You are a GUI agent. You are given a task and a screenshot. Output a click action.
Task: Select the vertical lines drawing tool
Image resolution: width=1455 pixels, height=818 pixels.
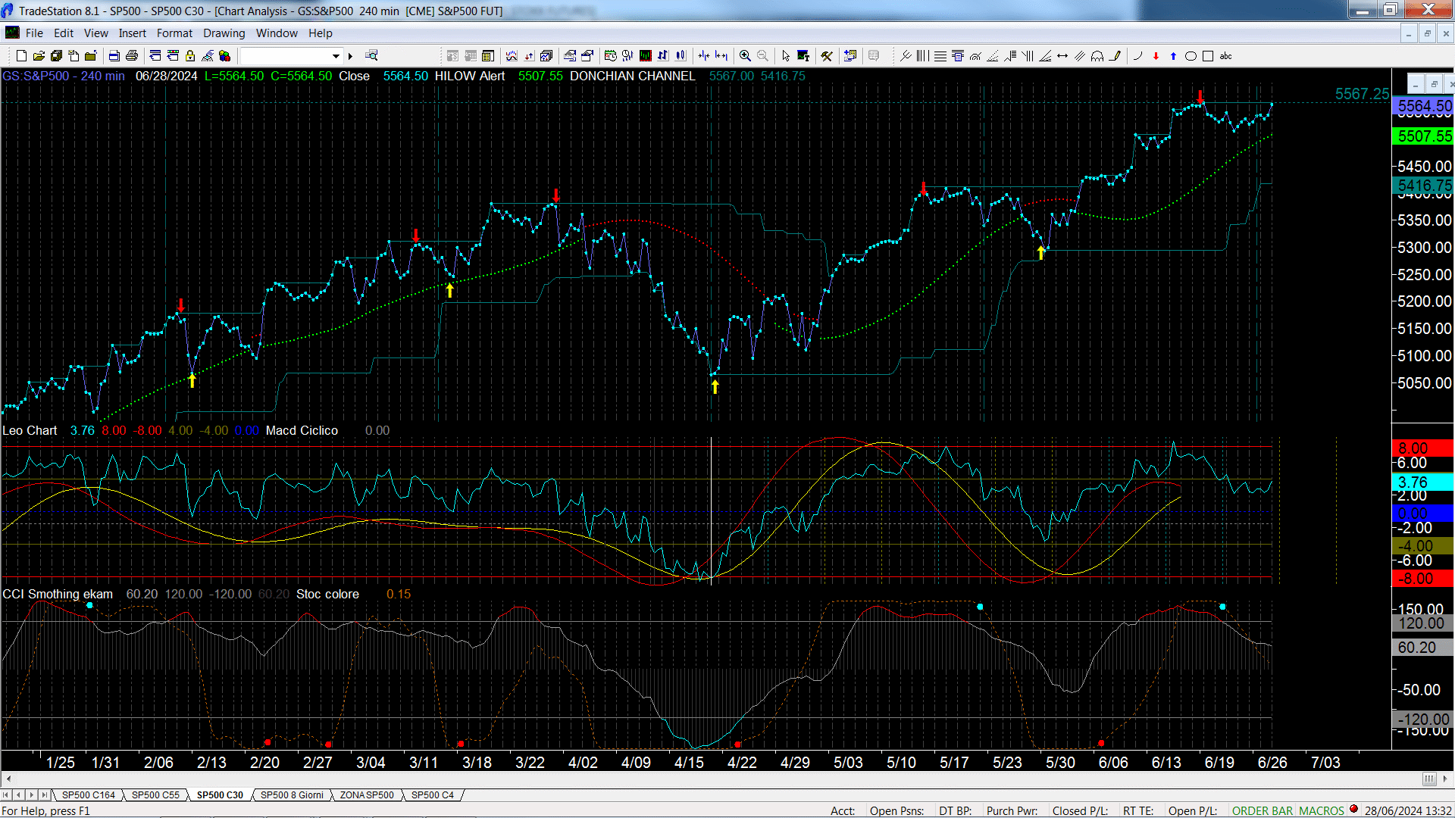click(922, 56)
